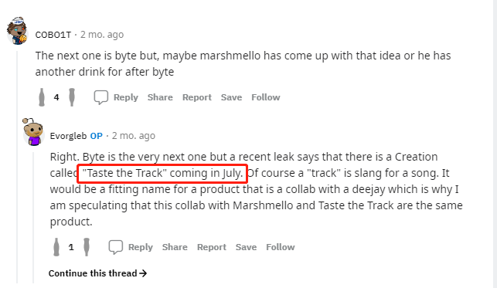Report COBO1T's comment
The height and width of the screenshot is (288, 497).
197,97
